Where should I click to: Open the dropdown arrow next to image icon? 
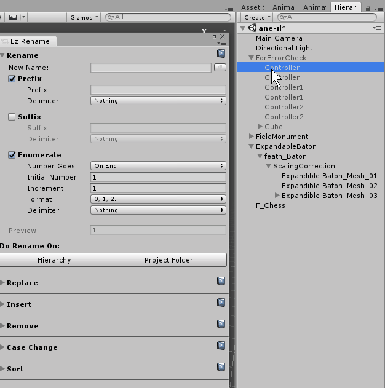point(23,17)
